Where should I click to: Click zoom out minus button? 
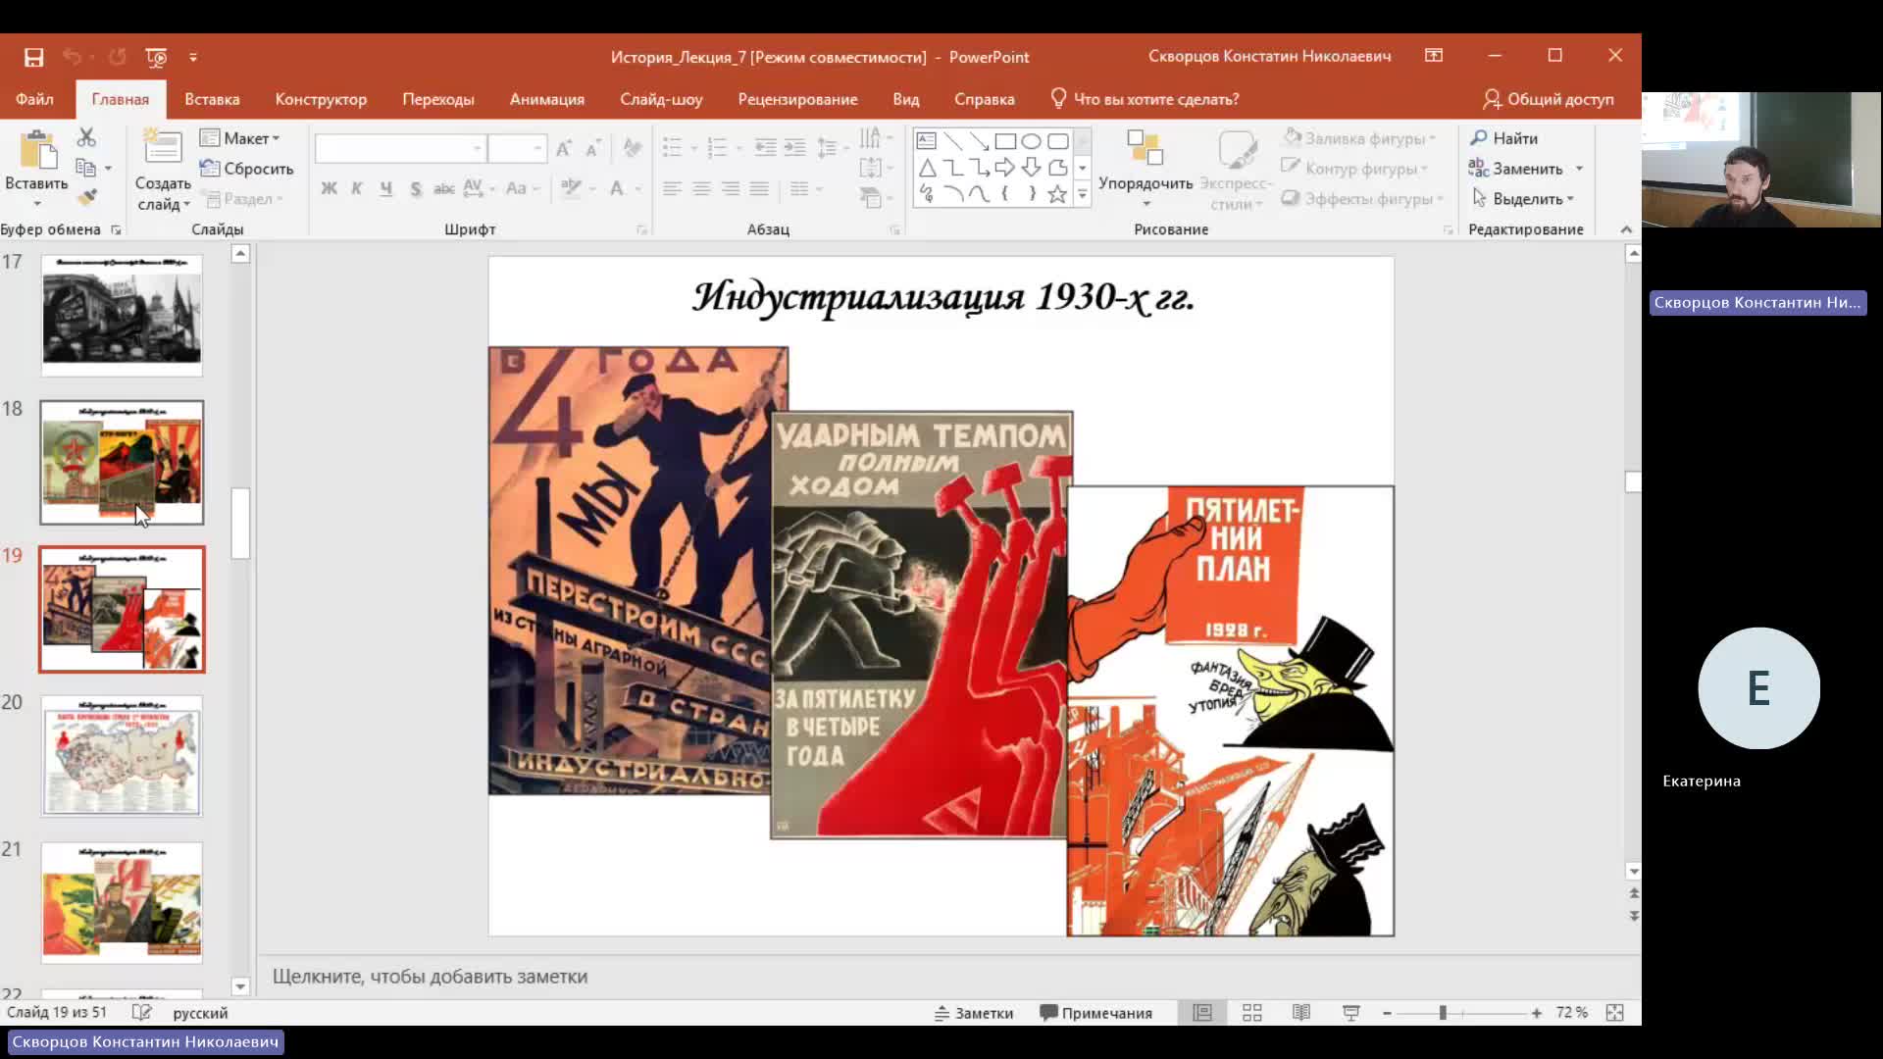point(1387,1013)
